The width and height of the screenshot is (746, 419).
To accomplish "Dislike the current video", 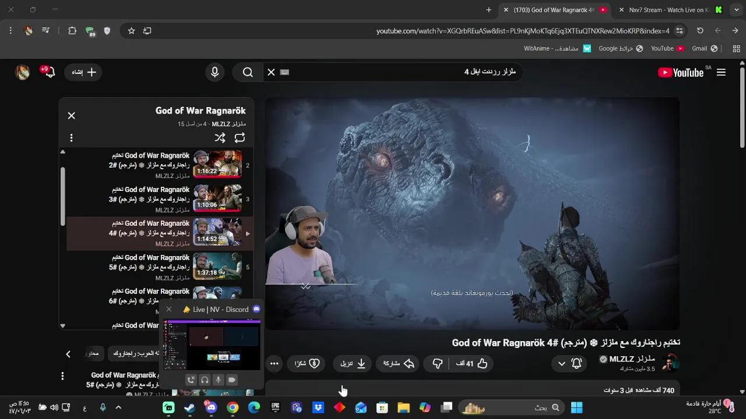I will pos(438,363).
